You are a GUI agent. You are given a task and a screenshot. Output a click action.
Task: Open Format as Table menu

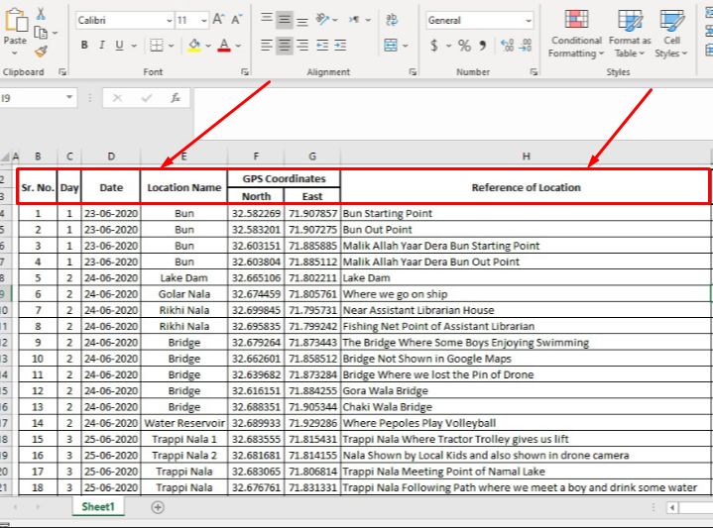click(x=630, y=34)
